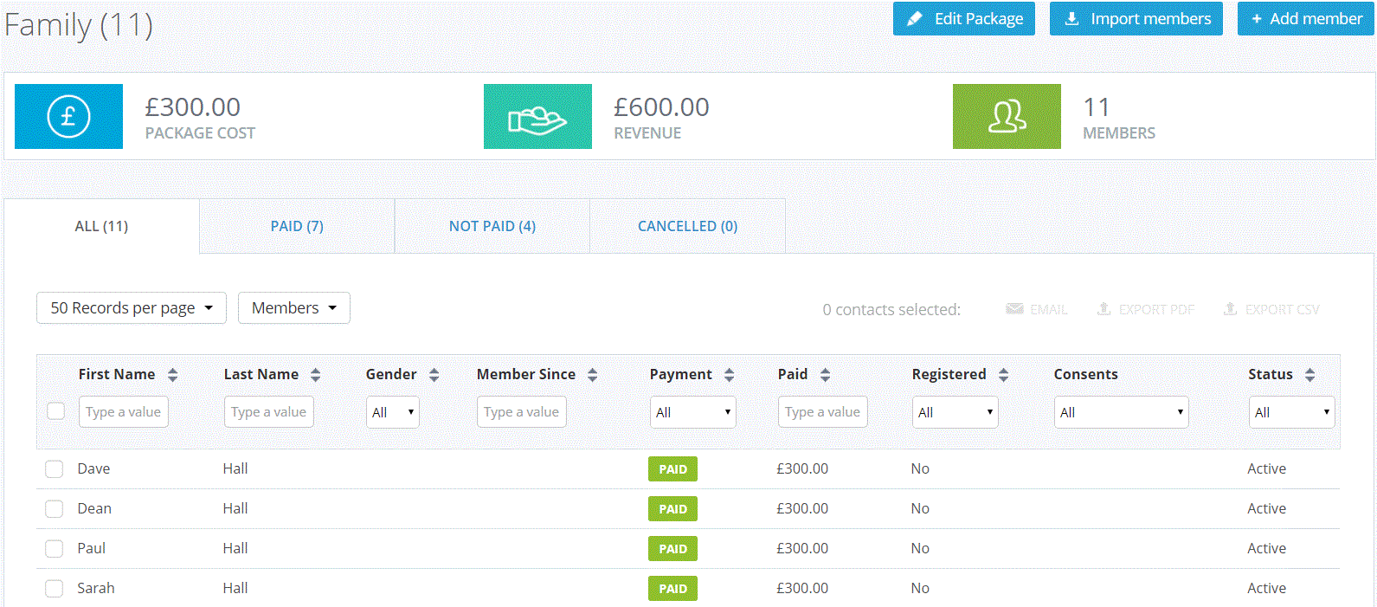
Task: Click the revenue hand-with-coins icon
Action: 537,117
